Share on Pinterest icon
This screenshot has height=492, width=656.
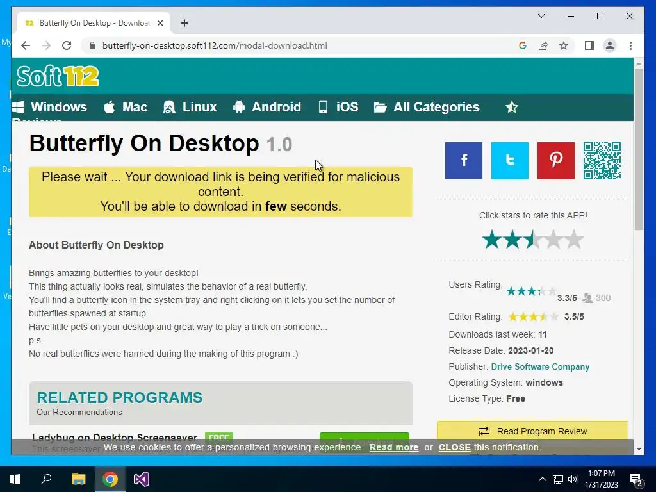point(555,161)
